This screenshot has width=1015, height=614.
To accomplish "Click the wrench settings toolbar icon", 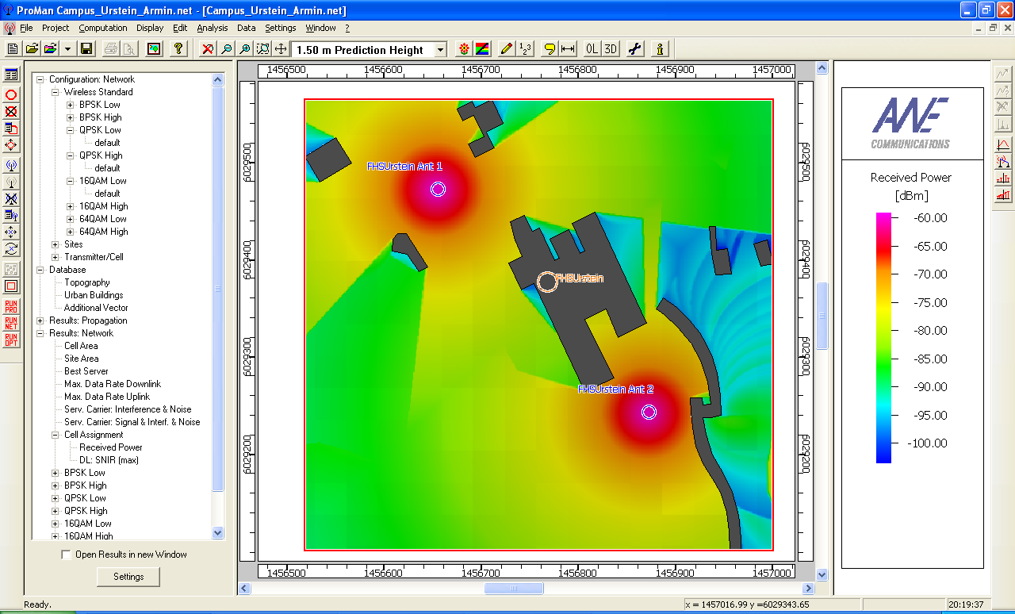I will pyautogui.click(x=634, y=49).
